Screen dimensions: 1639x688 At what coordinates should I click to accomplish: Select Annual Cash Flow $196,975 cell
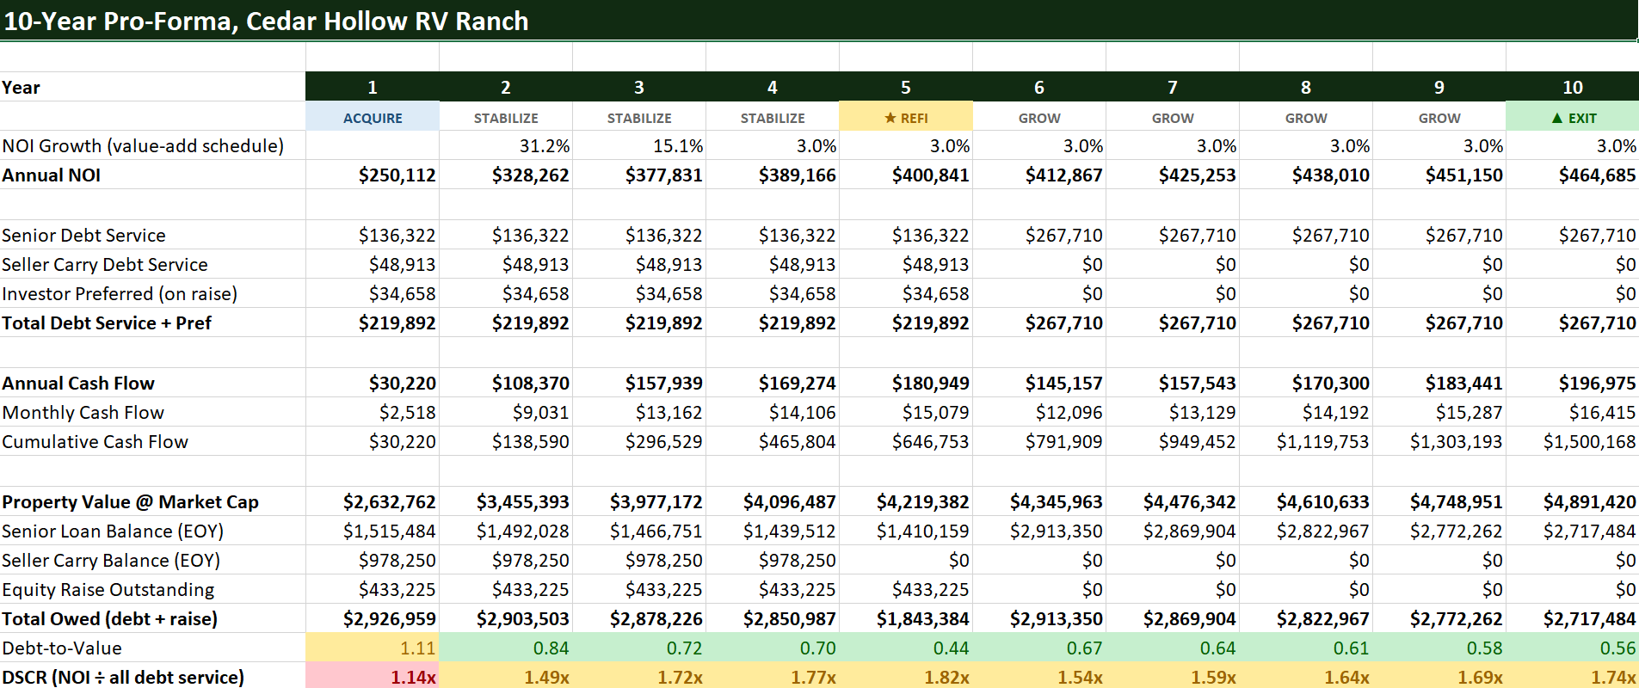(1573, 384)
